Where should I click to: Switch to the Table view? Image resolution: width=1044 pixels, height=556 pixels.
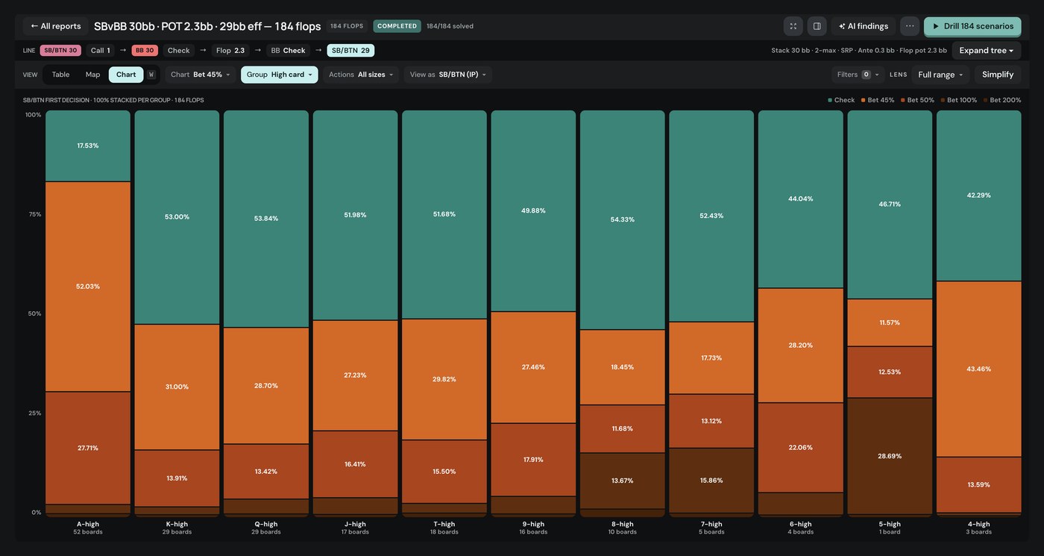coord(60,75)
